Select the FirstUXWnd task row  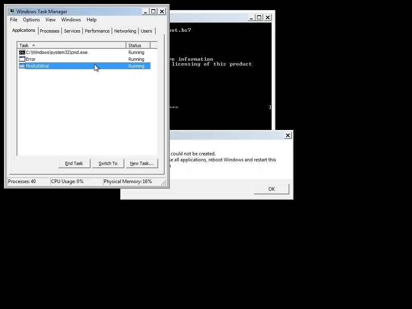(x=84, y=66)
